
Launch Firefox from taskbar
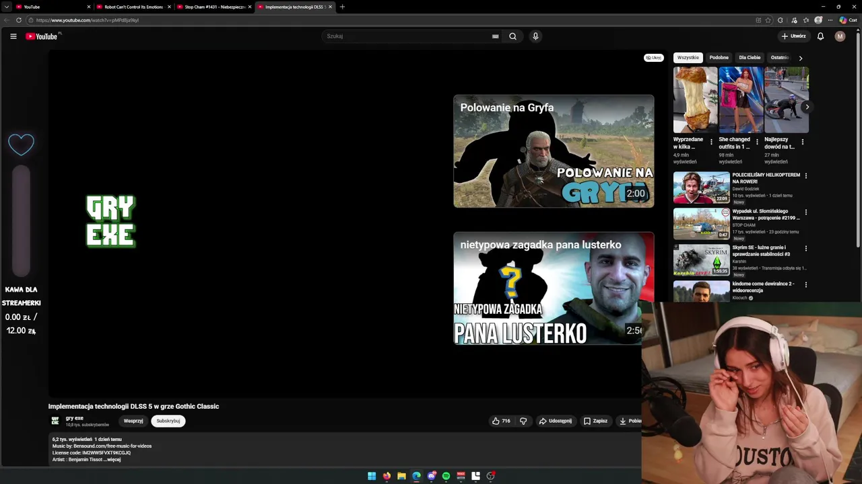pyautogui.click(x=387, y=476)
